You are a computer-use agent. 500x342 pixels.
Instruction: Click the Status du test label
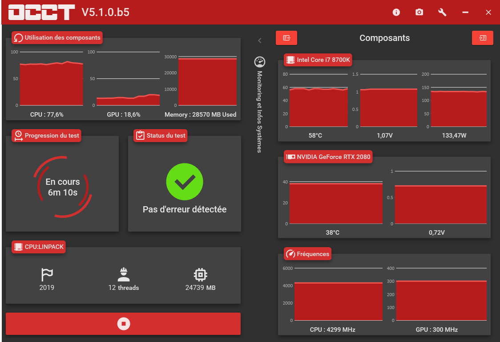pos(161,135)
